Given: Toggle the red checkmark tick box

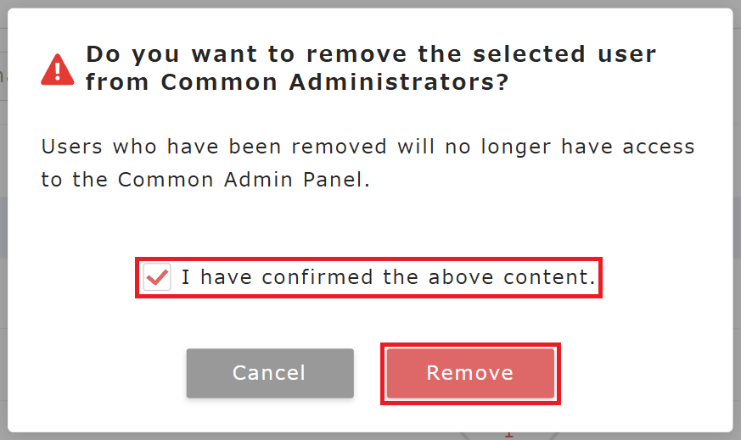Looking at the screenshot, I should pyautogui.click(x=157, y=277).
